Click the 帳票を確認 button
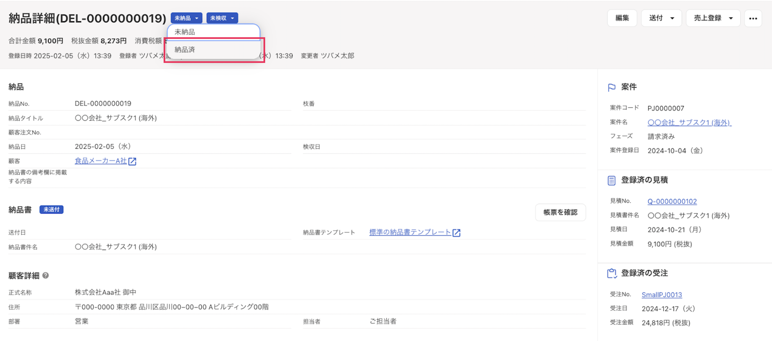The image size is (772, 341). (560, 212)
